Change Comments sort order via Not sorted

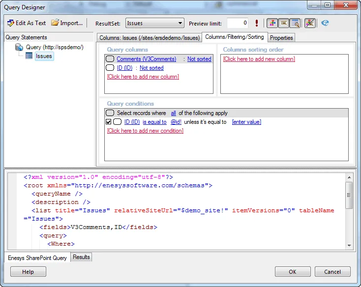(199, 59)
